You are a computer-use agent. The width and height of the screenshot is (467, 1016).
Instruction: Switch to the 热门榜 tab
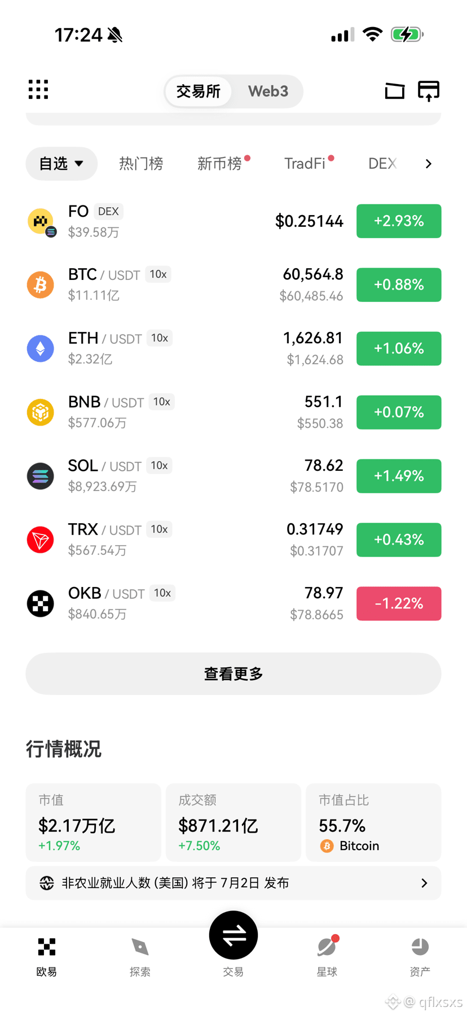[x=141, y=164]
